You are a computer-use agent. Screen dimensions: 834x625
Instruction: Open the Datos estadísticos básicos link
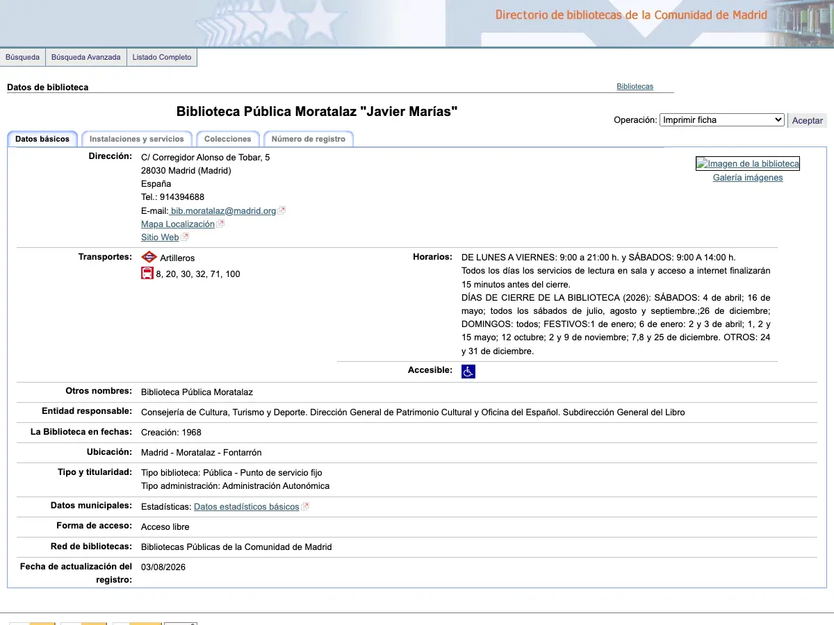247,507
